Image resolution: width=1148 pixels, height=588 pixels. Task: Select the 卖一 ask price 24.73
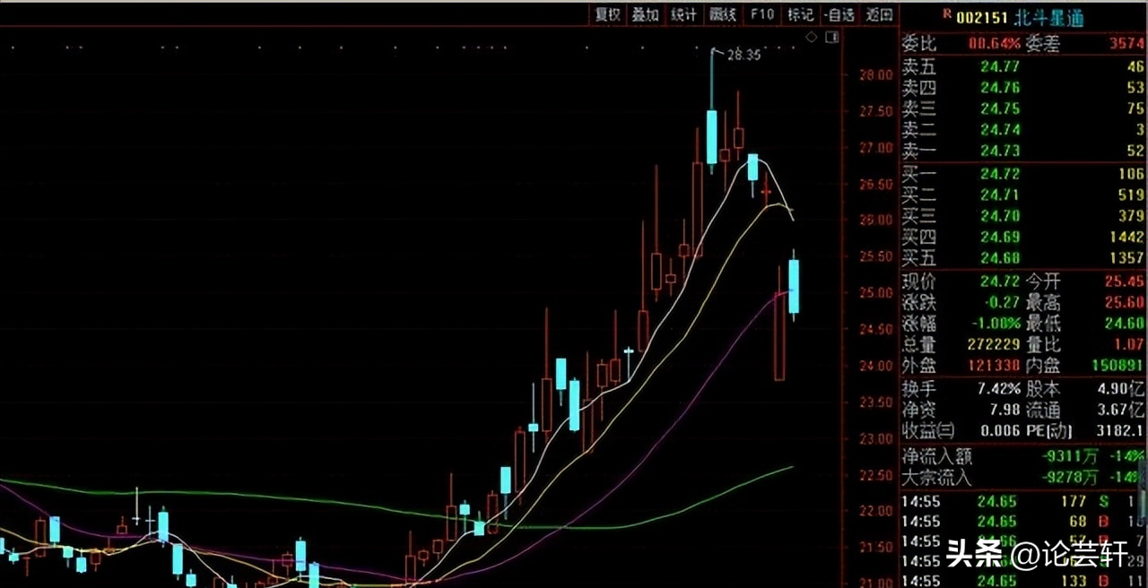(999, 151)
